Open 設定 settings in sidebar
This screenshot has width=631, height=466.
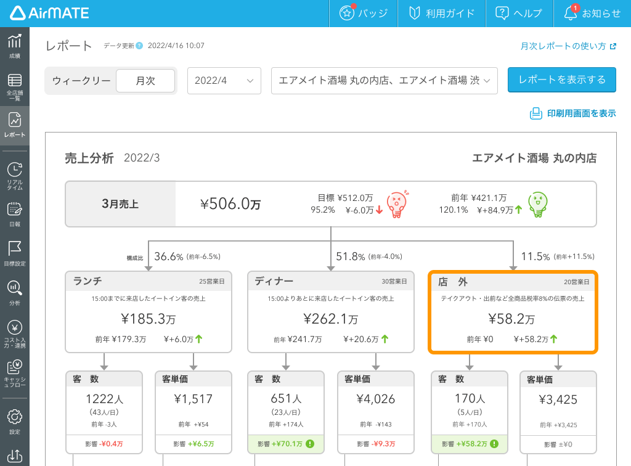[x=15, y=422]
